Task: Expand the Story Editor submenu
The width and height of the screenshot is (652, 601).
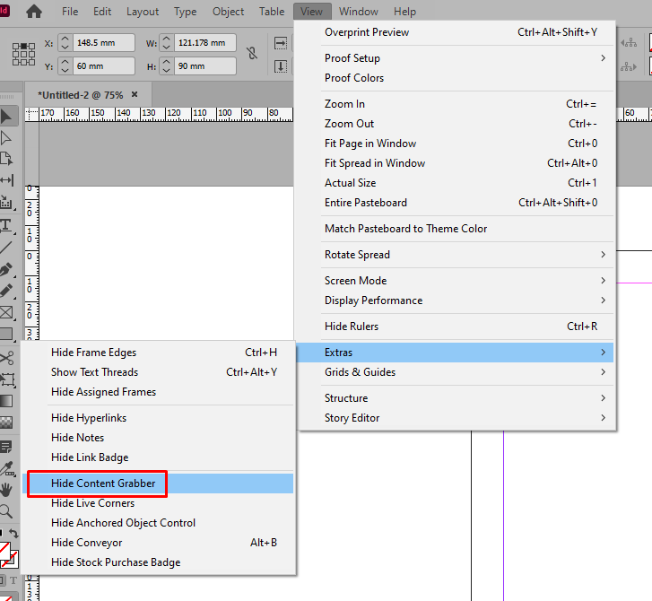Action: coord(456,418)
